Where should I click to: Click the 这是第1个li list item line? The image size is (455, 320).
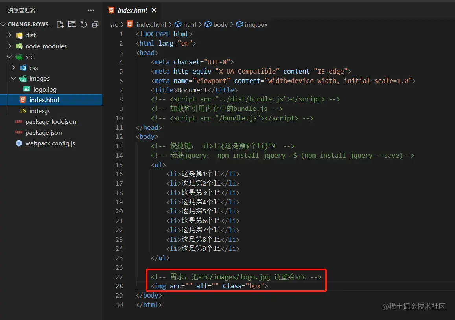tap(203, 174)
